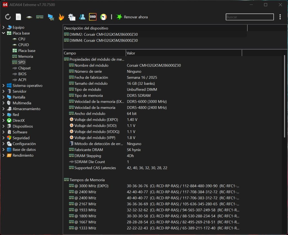Click the Multimedia speaker icon
This screenshot has width=288, height=235.
click(9, 103)
